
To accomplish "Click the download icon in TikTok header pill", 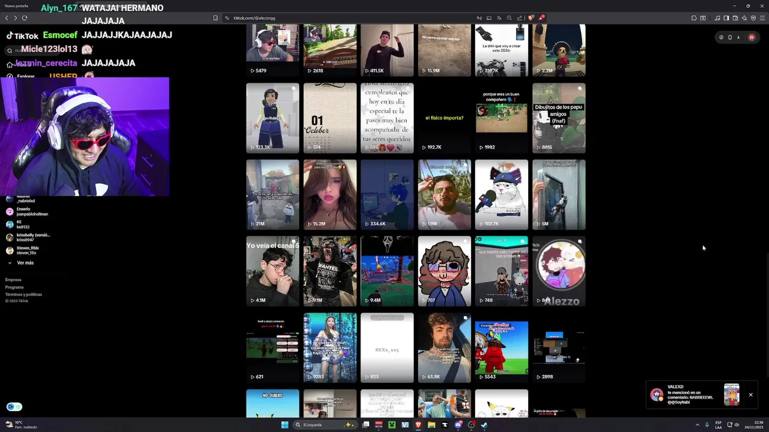I will [x=738, y=37].
